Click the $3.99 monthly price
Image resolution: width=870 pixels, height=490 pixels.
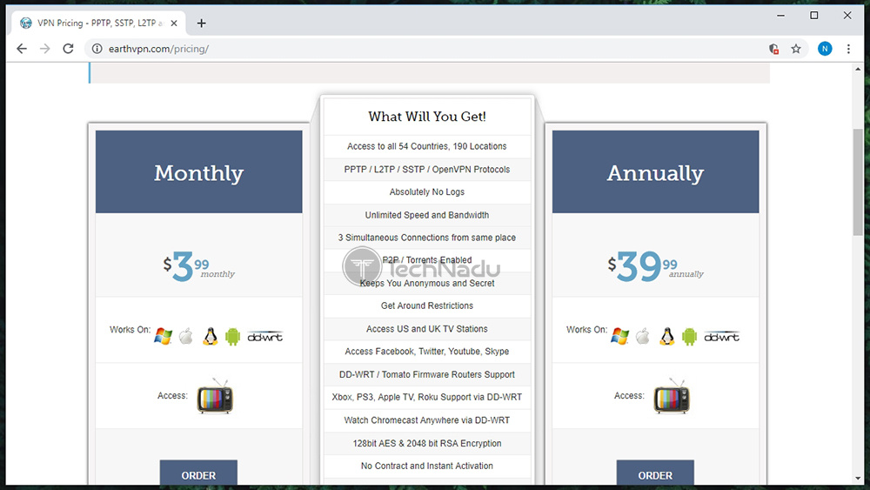click(198, 266)
